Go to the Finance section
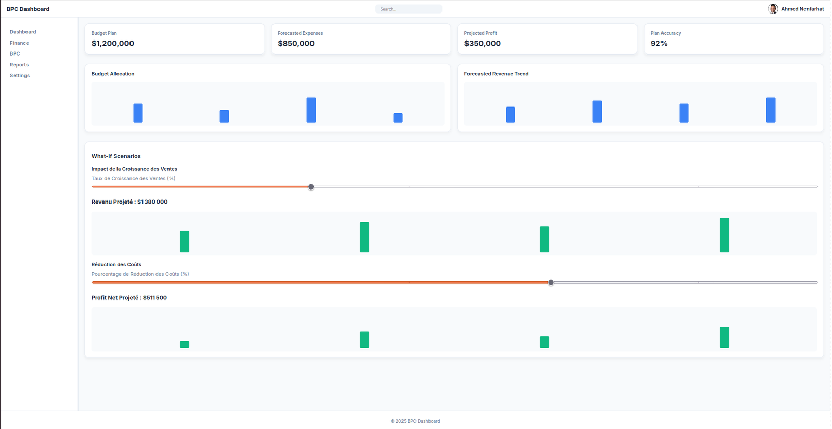 (x=19, y=43)
